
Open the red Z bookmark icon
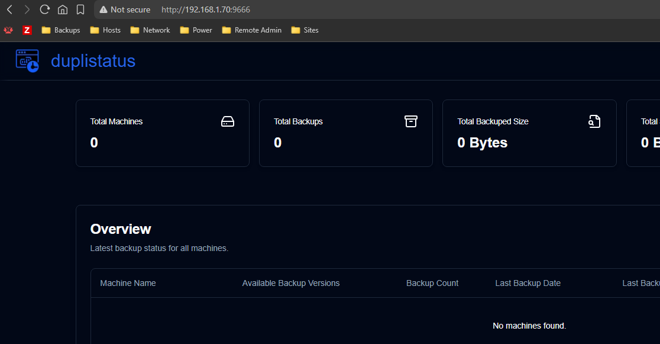(x=27, y=30)
